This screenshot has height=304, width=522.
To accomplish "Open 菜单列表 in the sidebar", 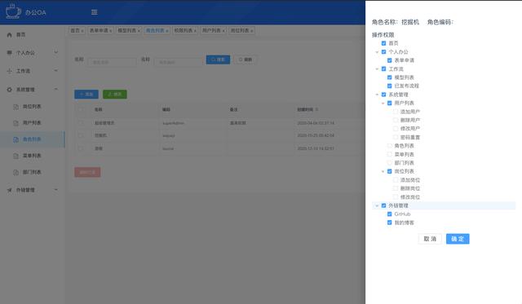I will [32, 156].
